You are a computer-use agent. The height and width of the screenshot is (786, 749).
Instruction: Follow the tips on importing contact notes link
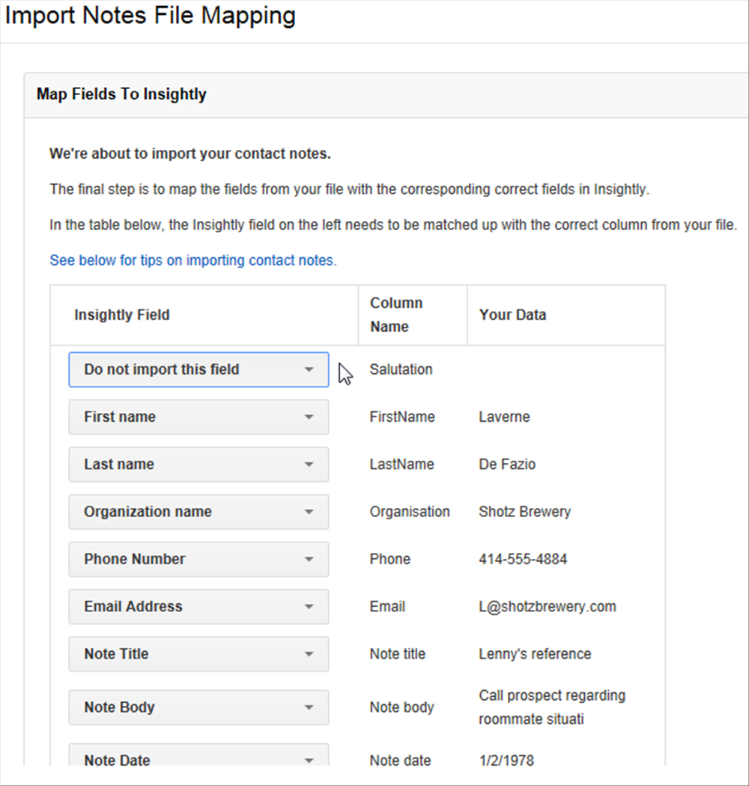point(193,260)
